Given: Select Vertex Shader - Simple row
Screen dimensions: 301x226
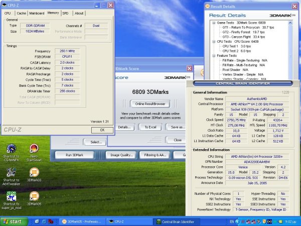Looking at the screenshot, I should 243,74.
